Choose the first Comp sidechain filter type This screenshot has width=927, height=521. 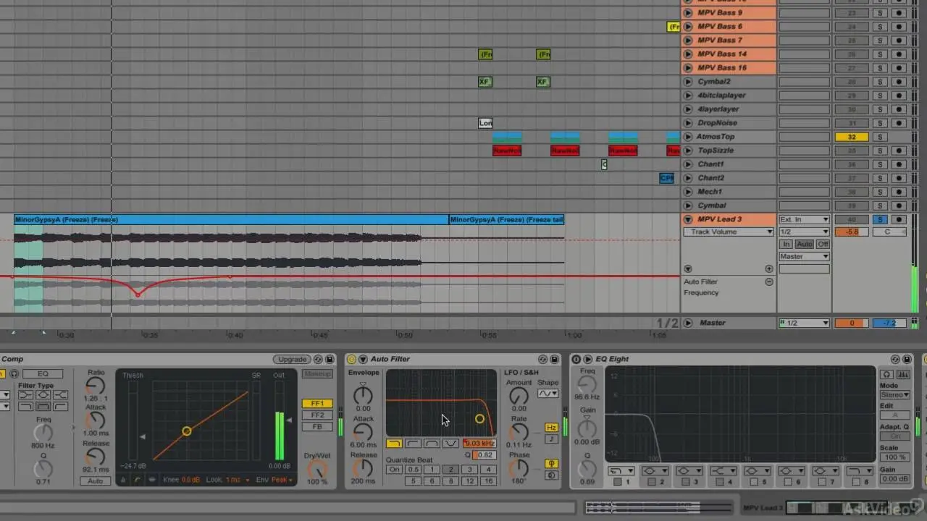26,395
